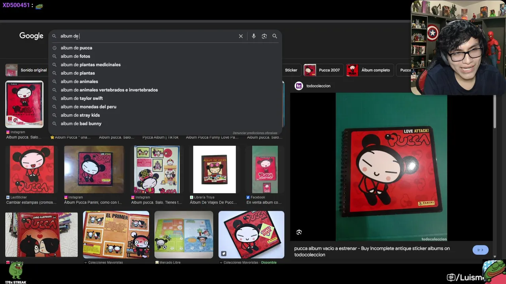Screen dimensions: 506x284
Task: Open the 'El Primer' album pages image result
Action: coord(116,235)
